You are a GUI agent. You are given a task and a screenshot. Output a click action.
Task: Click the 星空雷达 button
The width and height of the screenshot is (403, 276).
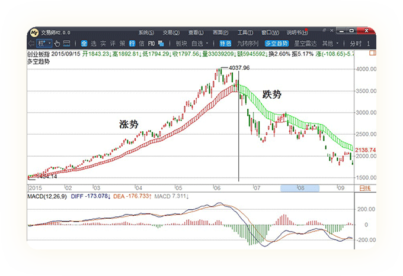305,43
